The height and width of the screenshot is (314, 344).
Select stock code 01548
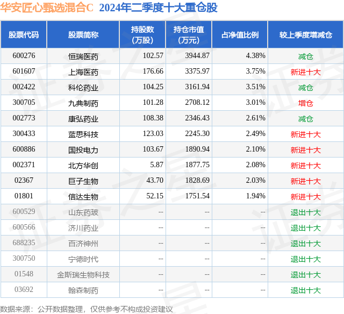(24, 274)
